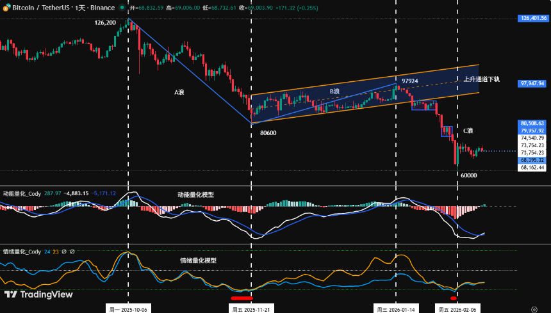Select the 上升通道下轨 text annotation
The height and width of the screenshot is (313, 551).
481,79
